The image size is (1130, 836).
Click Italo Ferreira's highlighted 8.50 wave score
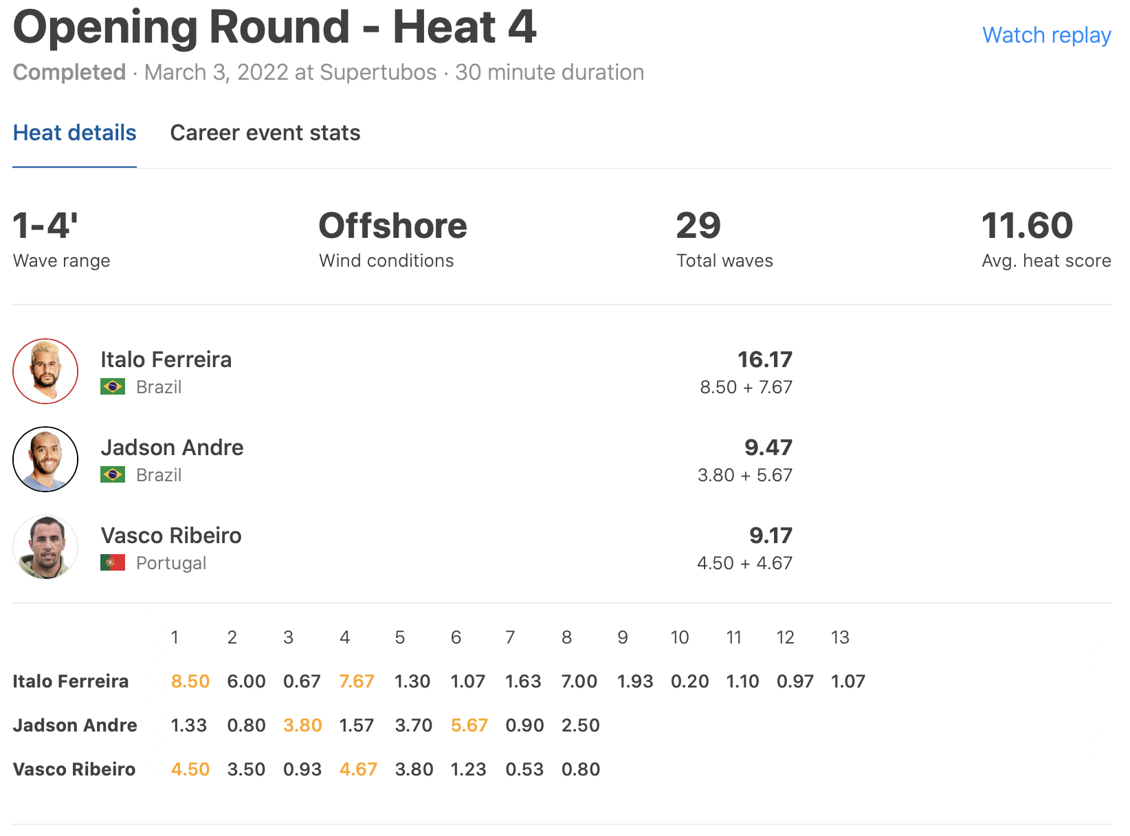pos(190,681)
